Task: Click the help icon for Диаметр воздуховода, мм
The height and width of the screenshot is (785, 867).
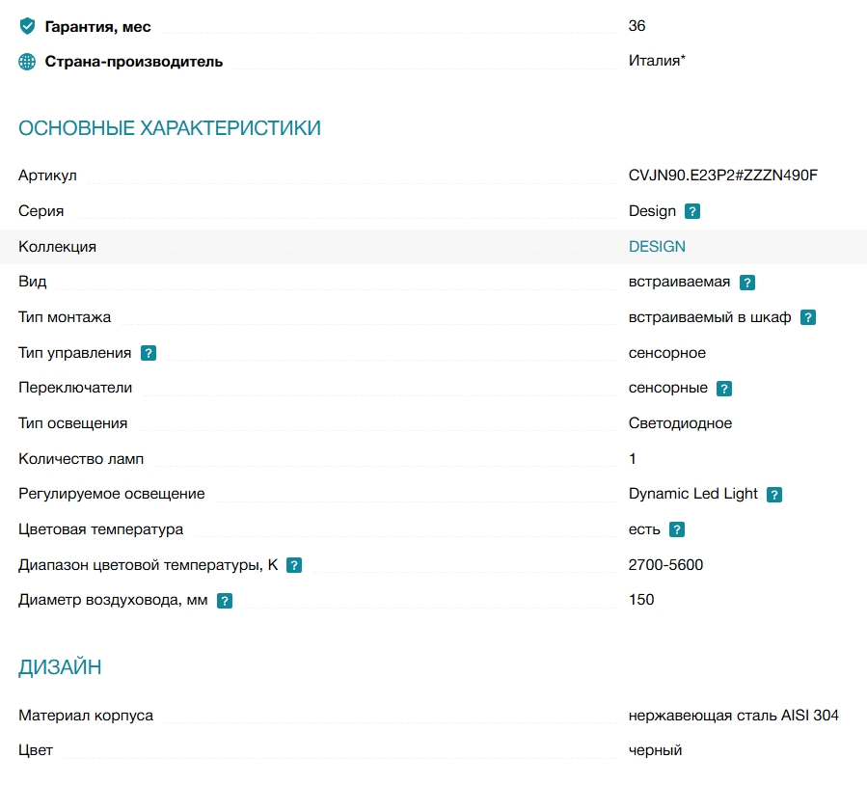Action: pyautogui.click(x=224, y=601)
